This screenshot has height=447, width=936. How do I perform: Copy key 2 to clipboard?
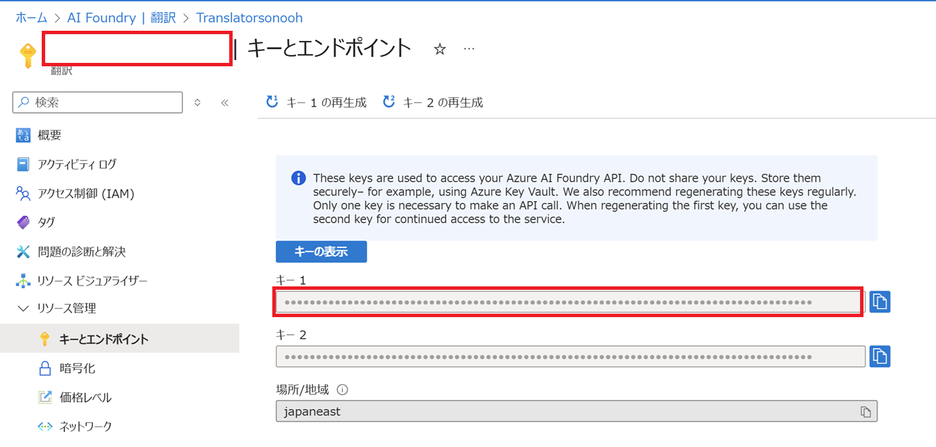[x=880, y=356]
